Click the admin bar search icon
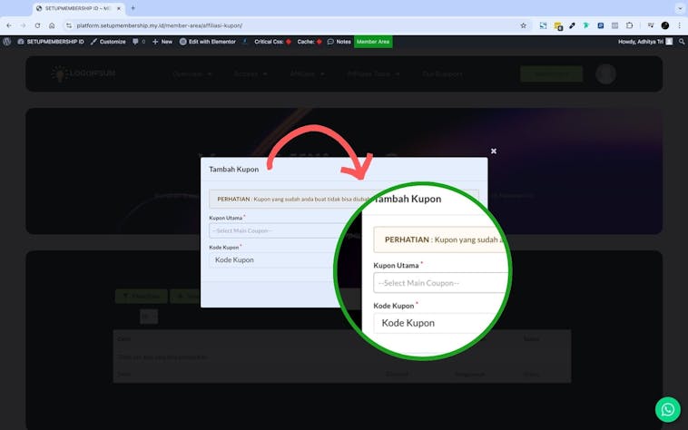This screenshot has height=430, width=688. (x=682, y=42)
